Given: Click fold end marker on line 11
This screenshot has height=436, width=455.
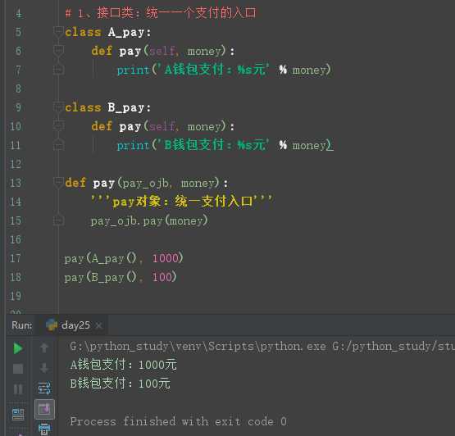Looking at the screenshot, I should pyautogui.click(x=58, y=144).
